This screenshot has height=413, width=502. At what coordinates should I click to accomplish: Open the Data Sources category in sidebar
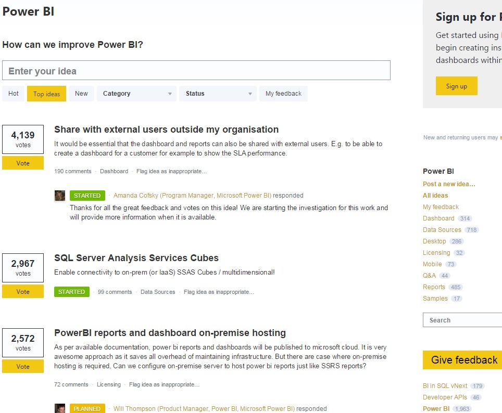(442, 230)
